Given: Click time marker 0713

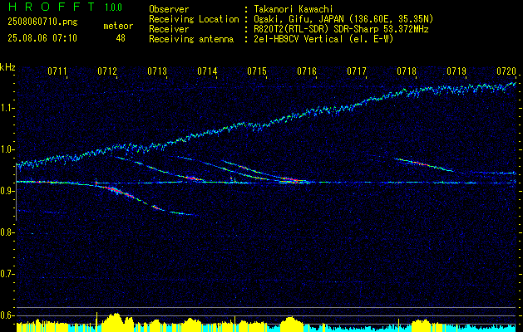Looking at the screenshot, I should pos(157,71).
